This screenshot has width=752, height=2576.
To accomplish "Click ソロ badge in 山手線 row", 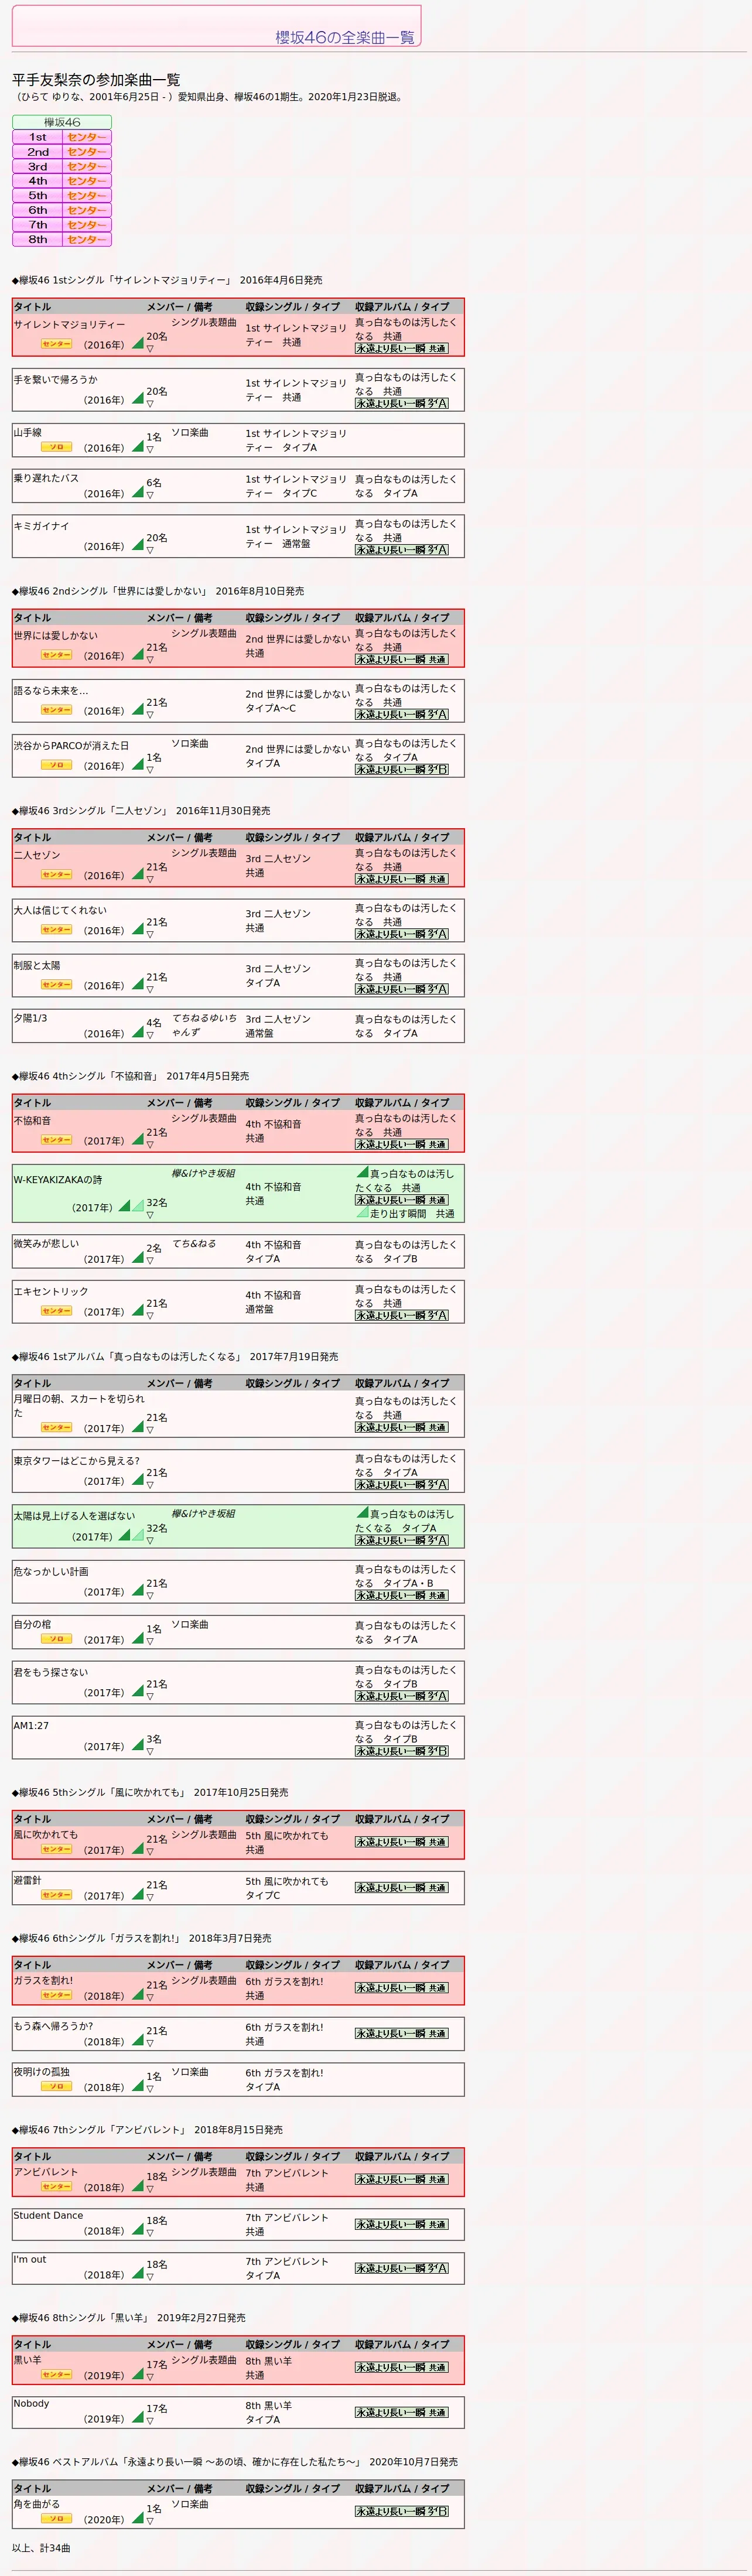I will click(x=56, y=447).
